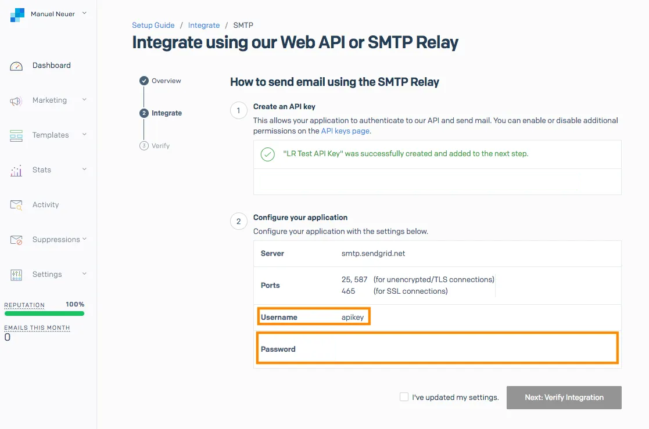This screenshot has width=649, height=429.
Task: Select the Verify step label
Action: pos(160,146)
